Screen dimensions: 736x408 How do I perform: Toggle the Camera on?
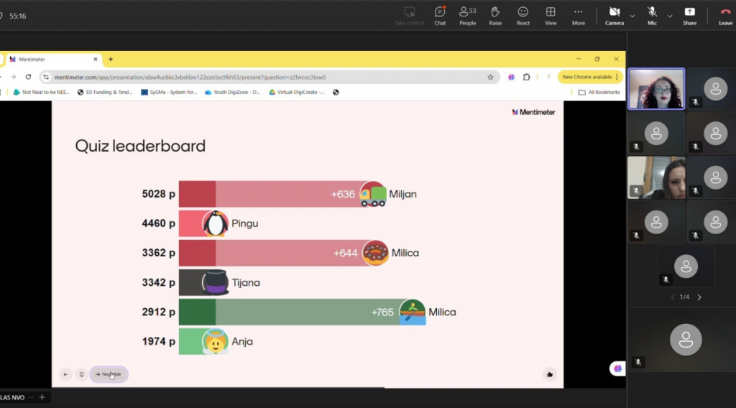[x=615, y=14]
